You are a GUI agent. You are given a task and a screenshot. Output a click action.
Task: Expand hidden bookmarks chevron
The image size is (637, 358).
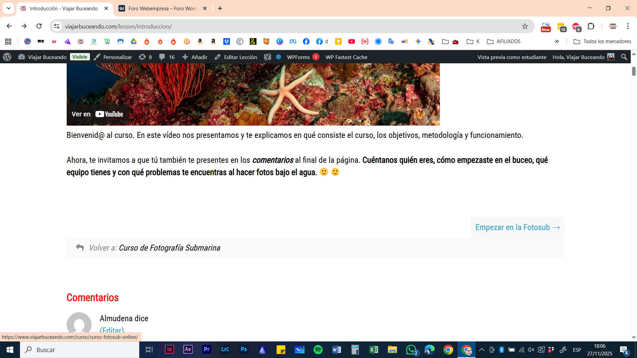557,41
